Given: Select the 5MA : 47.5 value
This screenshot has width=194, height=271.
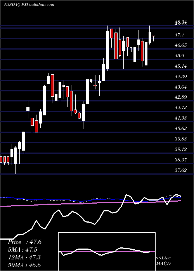Looking at the screenshot, I should pyautogui.click(x=23, y=250).
